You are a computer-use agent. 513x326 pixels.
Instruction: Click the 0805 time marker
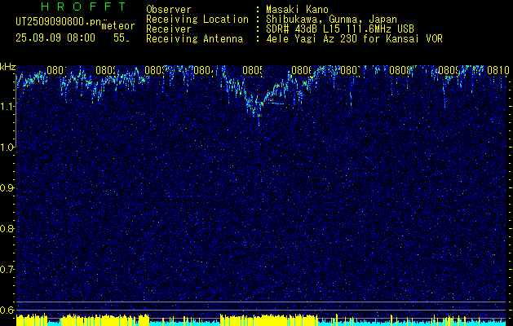pyautogui.click(x=253, y=70)
